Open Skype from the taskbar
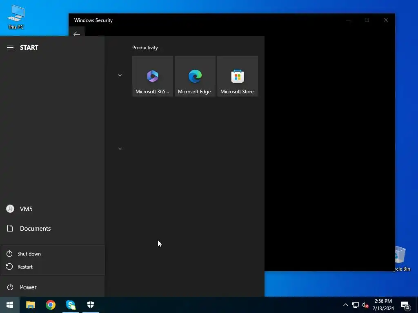 [71, 305]
